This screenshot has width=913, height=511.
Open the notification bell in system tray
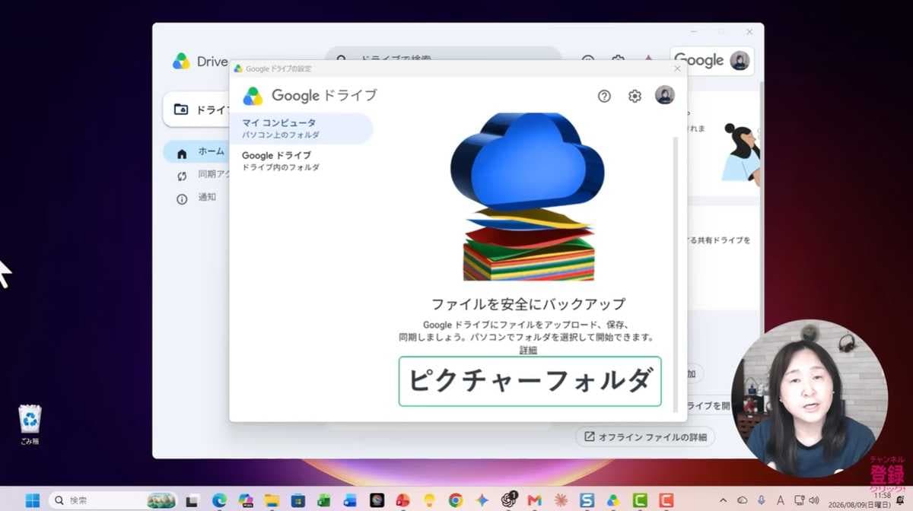point(900,500)
